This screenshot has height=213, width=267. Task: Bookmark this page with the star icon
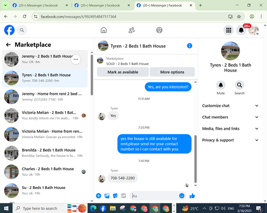coord(239,17)
